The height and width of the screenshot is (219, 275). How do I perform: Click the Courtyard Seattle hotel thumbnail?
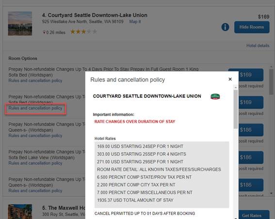tap(20, 23)
